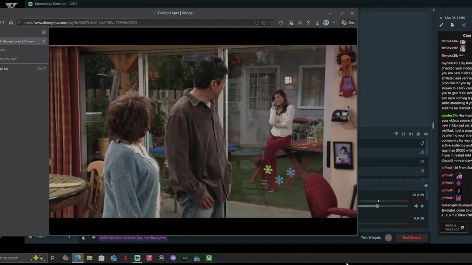Click the open-in-app icon in address bar

tap(257, 22)
